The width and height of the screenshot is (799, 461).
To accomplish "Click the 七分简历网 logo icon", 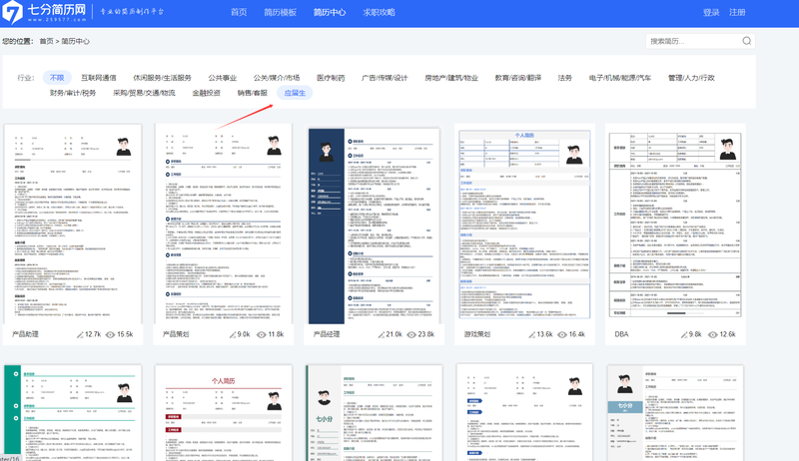I will 12,12.
